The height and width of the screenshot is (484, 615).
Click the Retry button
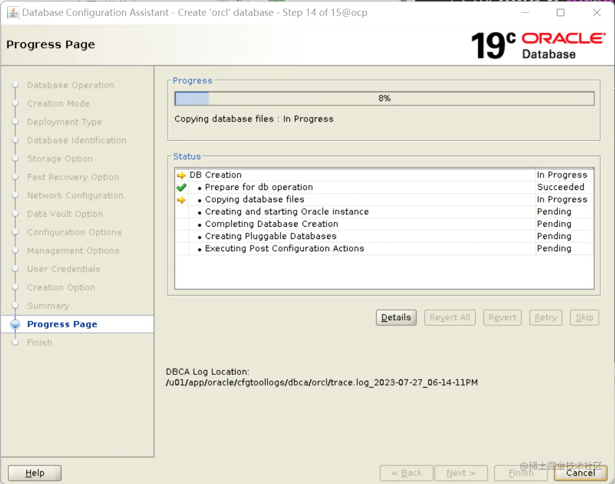[545, 318]
